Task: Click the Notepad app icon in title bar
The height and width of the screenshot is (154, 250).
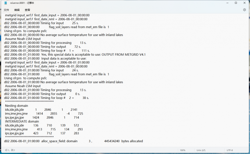Action: (5, 3)
